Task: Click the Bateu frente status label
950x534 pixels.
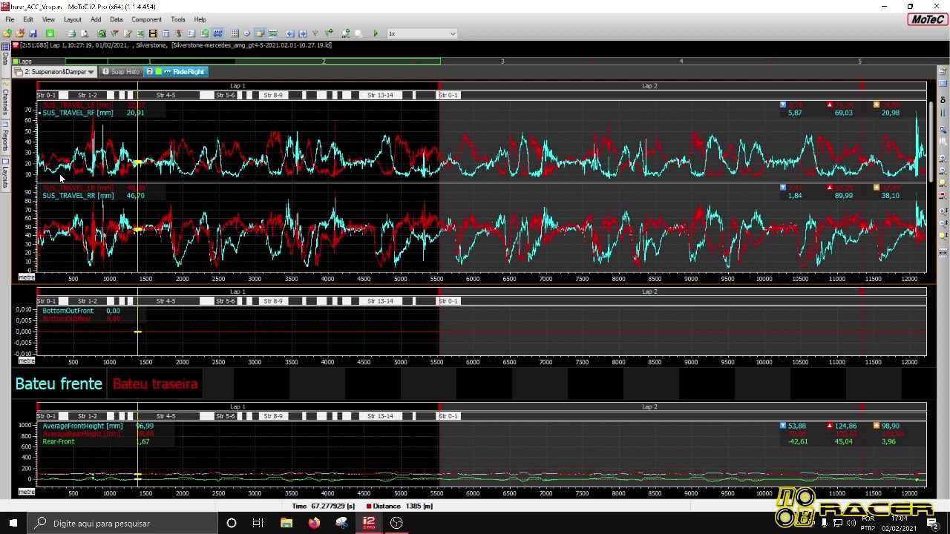Action: 59,384
